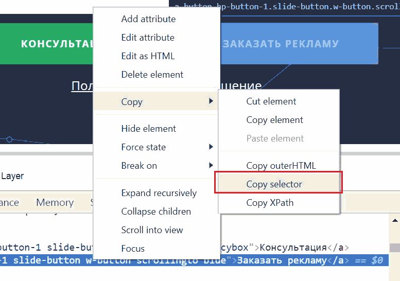The image size is (400, 281).
Task: Click the underlined link under the Консультация button
Action: click(82, 85)
